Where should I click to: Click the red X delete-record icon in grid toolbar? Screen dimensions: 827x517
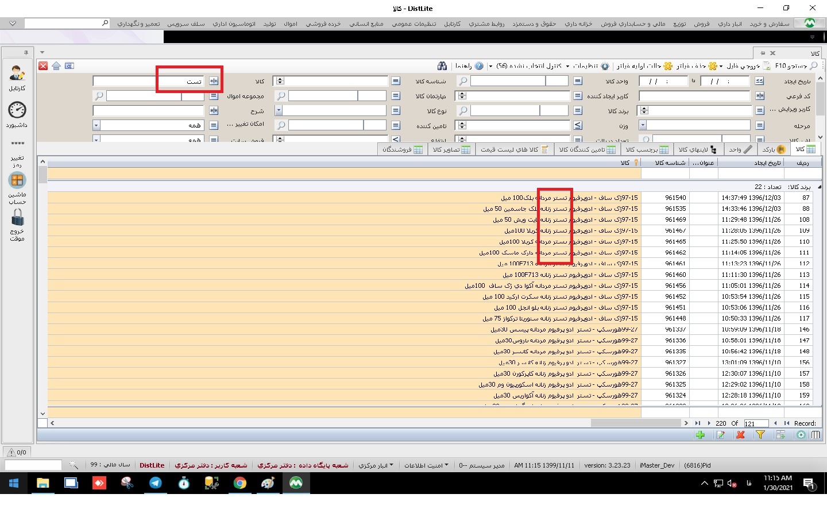pos(740,435)
